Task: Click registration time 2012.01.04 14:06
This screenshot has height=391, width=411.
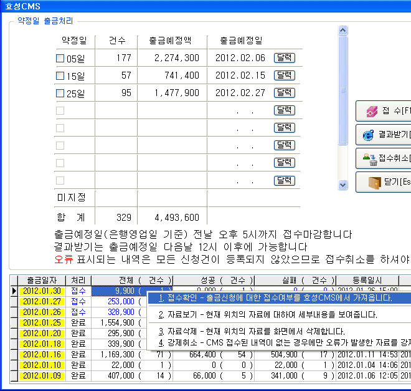Action: point(367,365)
